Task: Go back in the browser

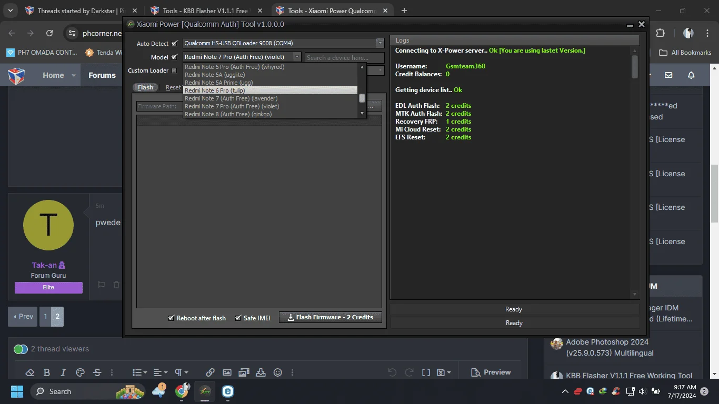Action: pyautogui.click(x=12, y=33)
